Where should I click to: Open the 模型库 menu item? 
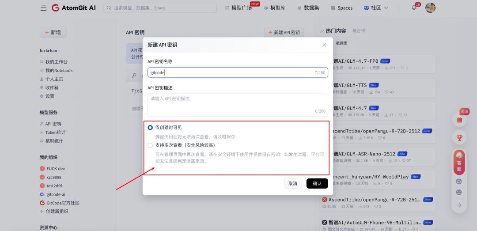[274, 8]
